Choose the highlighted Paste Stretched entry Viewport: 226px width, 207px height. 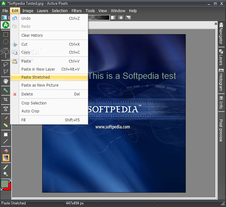(x=49, y=77)
